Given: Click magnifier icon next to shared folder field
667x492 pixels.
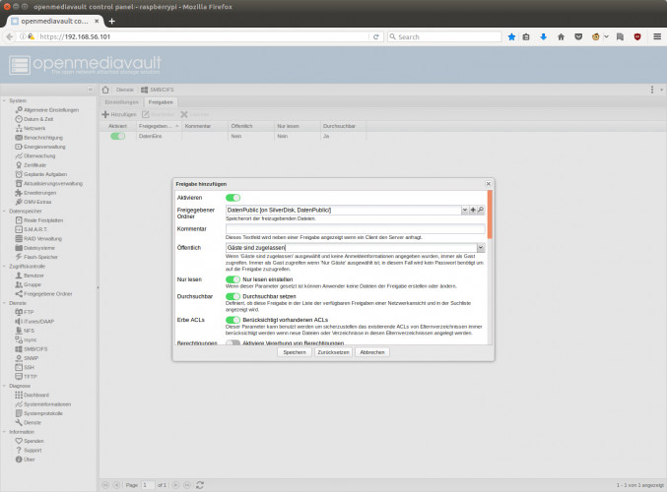Looking at the screenshot, I should [x=480, y=210].
